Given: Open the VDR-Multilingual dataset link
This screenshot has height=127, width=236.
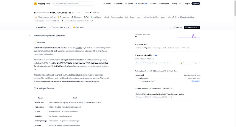Looking at the screenshot, I should (x=92, y=63).
